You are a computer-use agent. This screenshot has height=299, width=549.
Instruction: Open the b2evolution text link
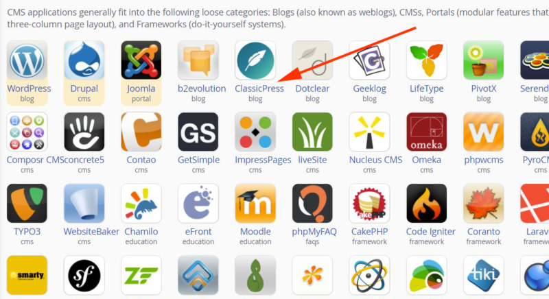[x=202, y=88]
